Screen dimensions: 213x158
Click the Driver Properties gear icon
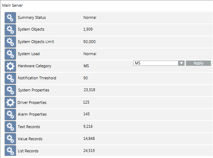pos(10,102)
